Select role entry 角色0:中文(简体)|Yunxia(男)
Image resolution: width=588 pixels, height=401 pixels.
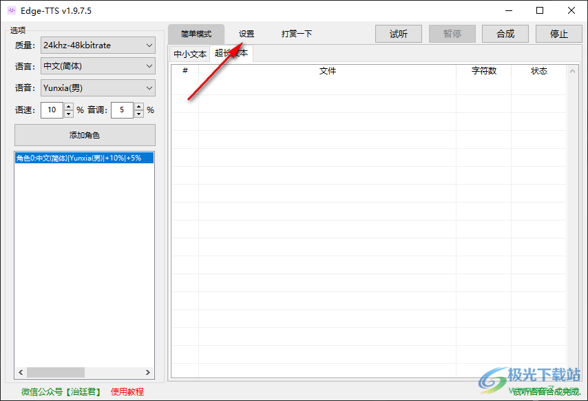pyautogui.click(x=85, y=158)
